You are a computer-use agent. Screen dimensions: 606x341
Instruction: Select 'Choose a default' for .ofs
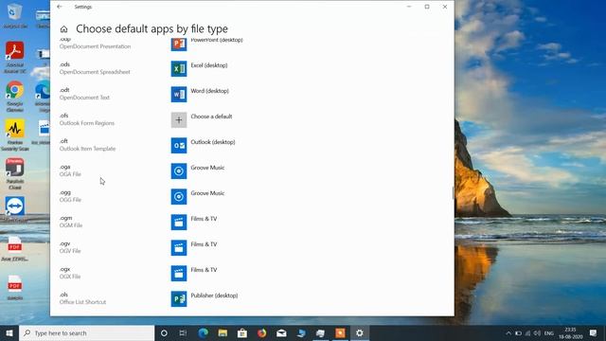click(211, 117)
